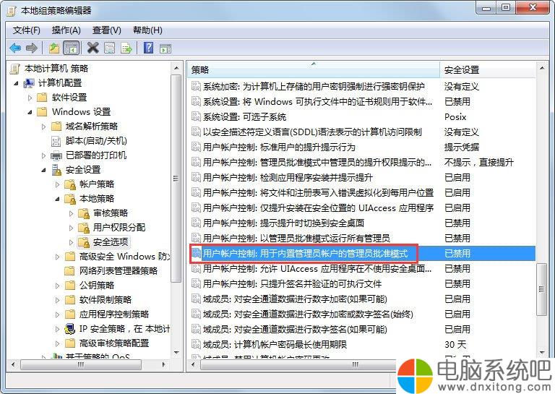Click the policy list vertical scrollbar thumb
This screenshot has width=555, height=394.
pos(542,290)
